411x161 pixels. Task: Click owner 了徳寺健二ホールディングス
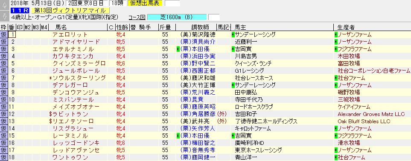pos(266,121)
